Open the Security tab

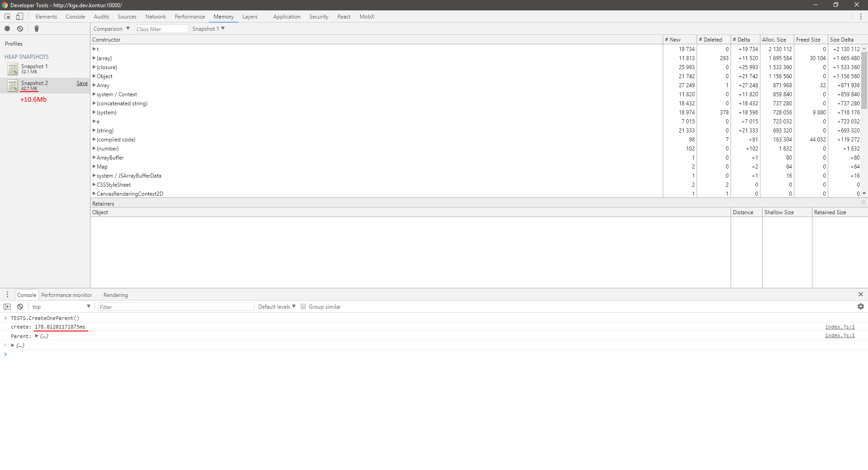319,17
